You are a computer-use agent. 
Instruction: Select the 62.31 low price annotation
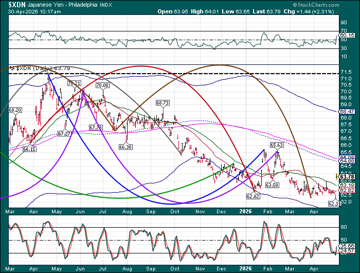click(334, 203)
